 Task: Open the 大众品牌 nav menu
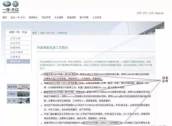point(59,17)
